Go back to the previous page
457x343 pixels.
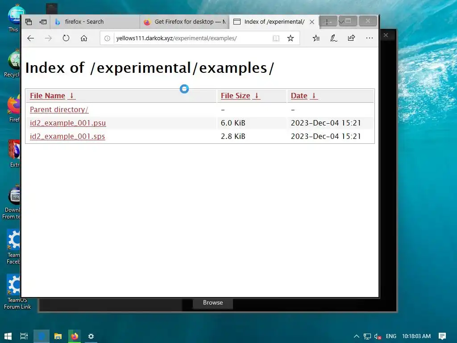(x=31, y=38)
